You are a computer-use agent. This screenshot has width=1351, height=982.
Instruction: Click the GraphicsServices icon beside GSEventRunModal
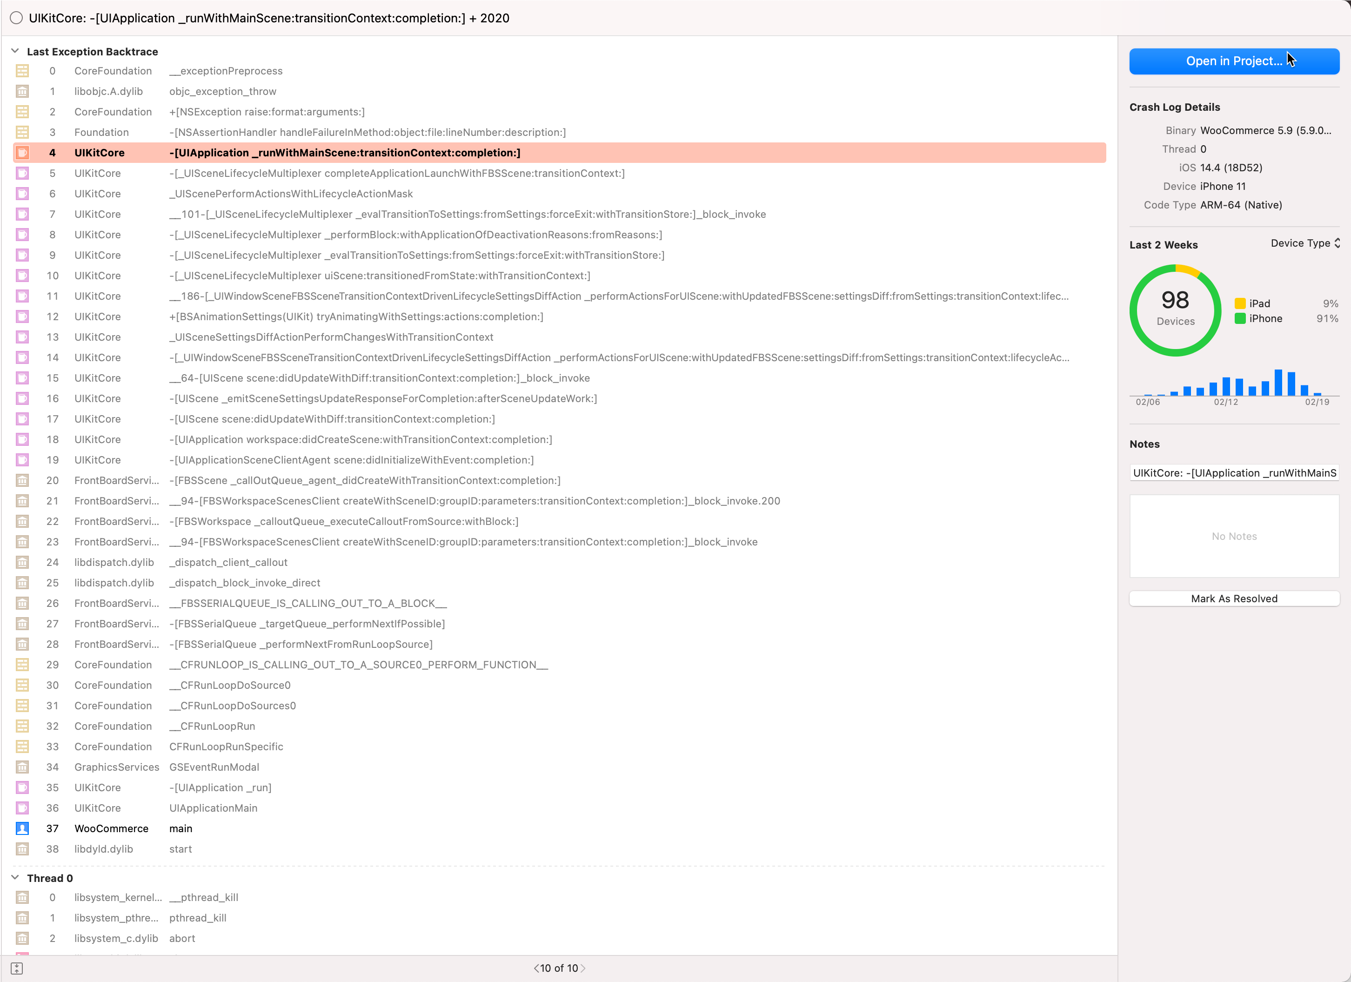[x=22, y=767]
